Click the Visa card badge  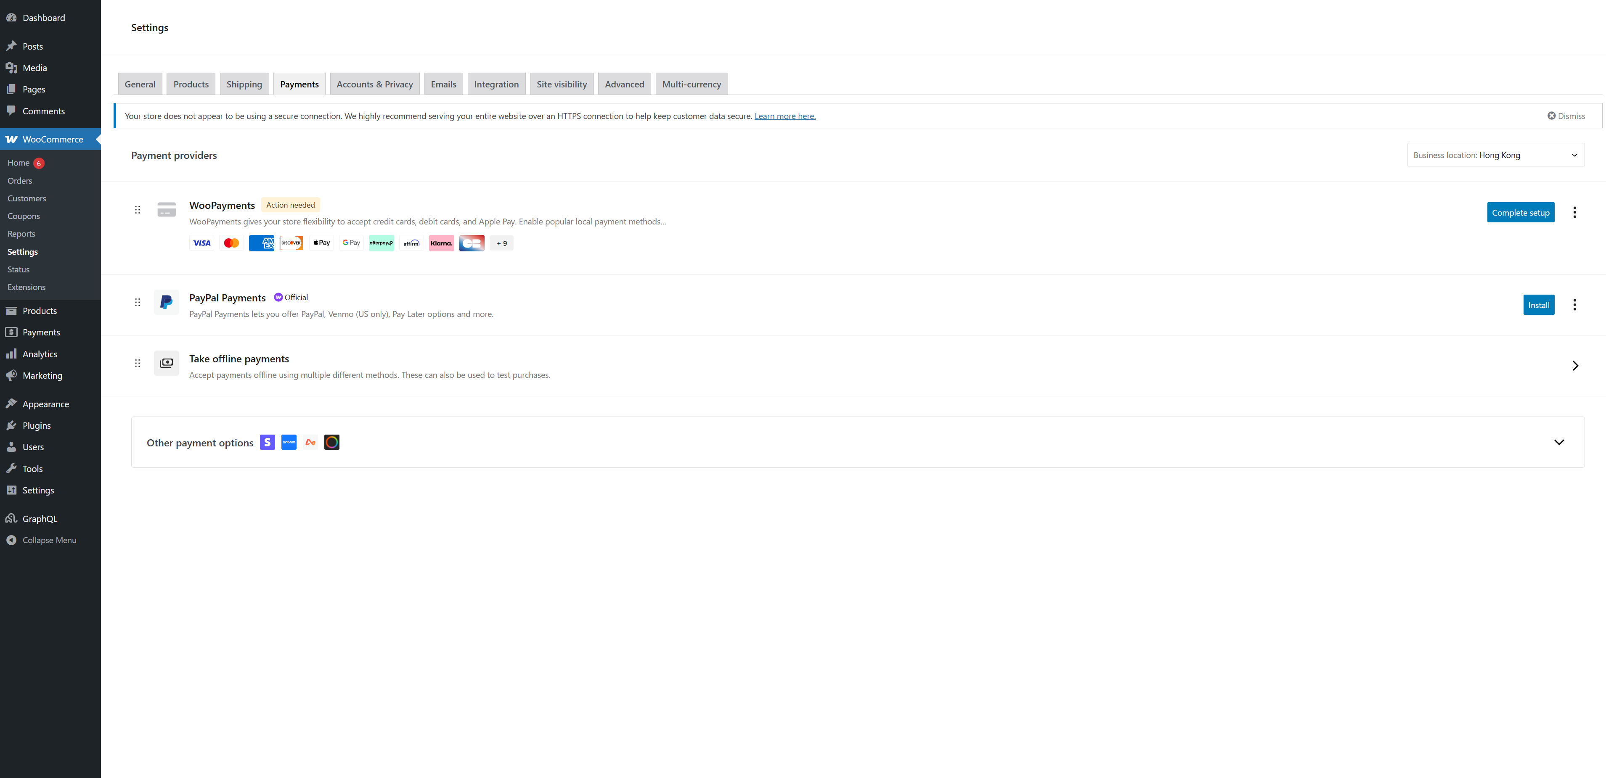[201, 243]
